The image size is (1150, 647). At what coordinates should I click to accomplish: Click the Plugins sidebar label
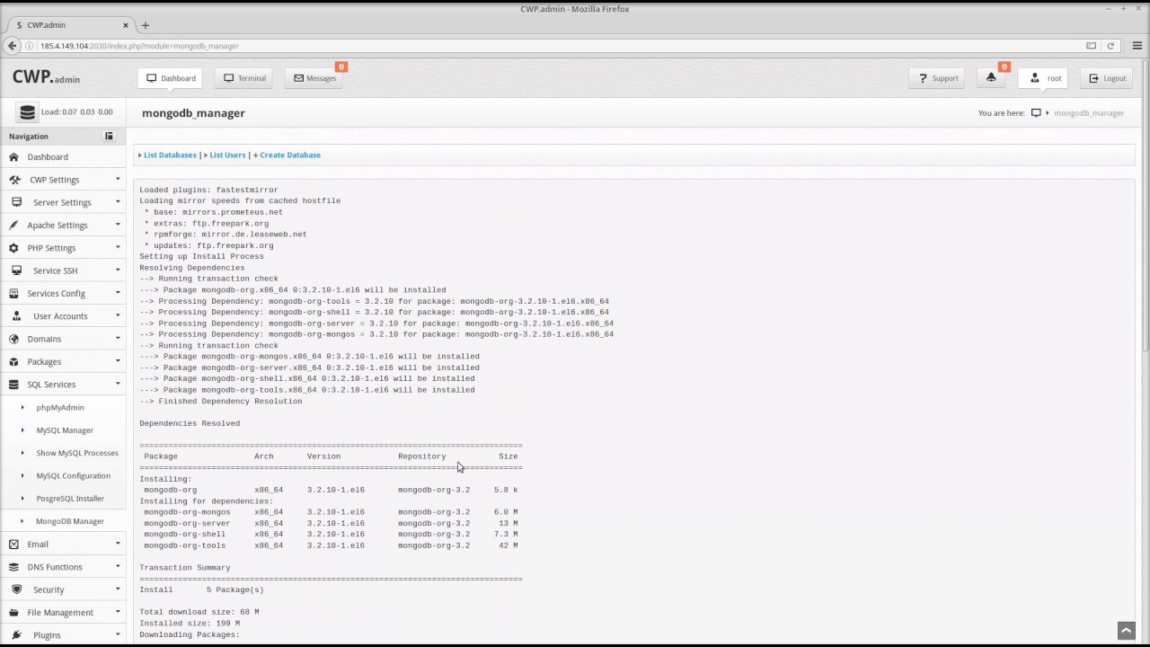[47, 634]
